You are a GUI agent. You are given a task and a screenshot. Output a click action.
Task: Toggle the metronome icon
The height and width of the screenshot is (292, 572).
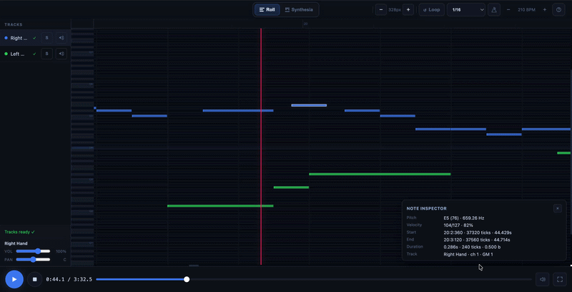tap(493, 10)
